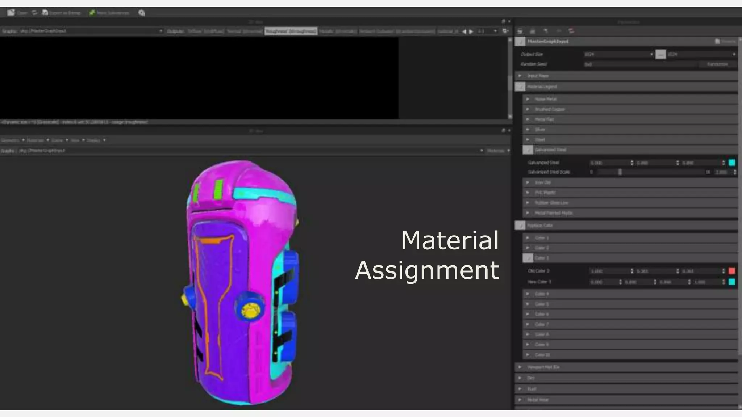Open the Scene menu in the 3D view
Screen dimensions: 742x417
(x=60, y=140)
